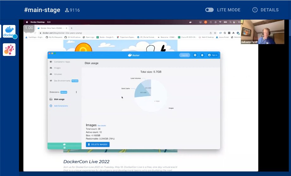Click Add Extensions link
Viewport: 291px width, 176px height.
[61, 106]
